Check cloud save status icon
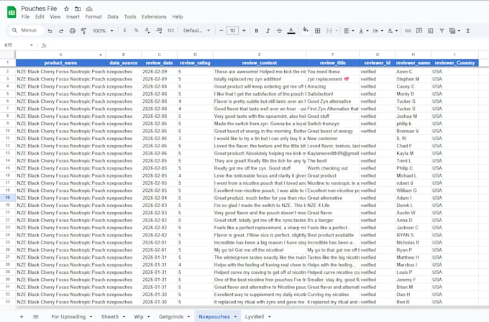The width and height of the screenshot is (489, 322). pyautogui.click(x=89, y=9)
